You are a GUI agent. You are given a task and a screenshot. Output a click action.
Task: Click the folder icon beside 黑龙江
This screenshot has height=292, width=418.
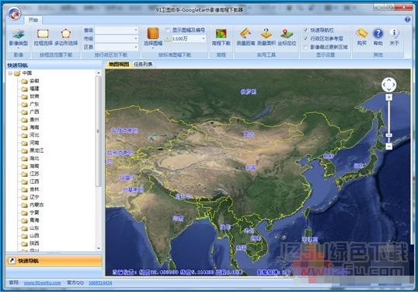tap(25, 151)
